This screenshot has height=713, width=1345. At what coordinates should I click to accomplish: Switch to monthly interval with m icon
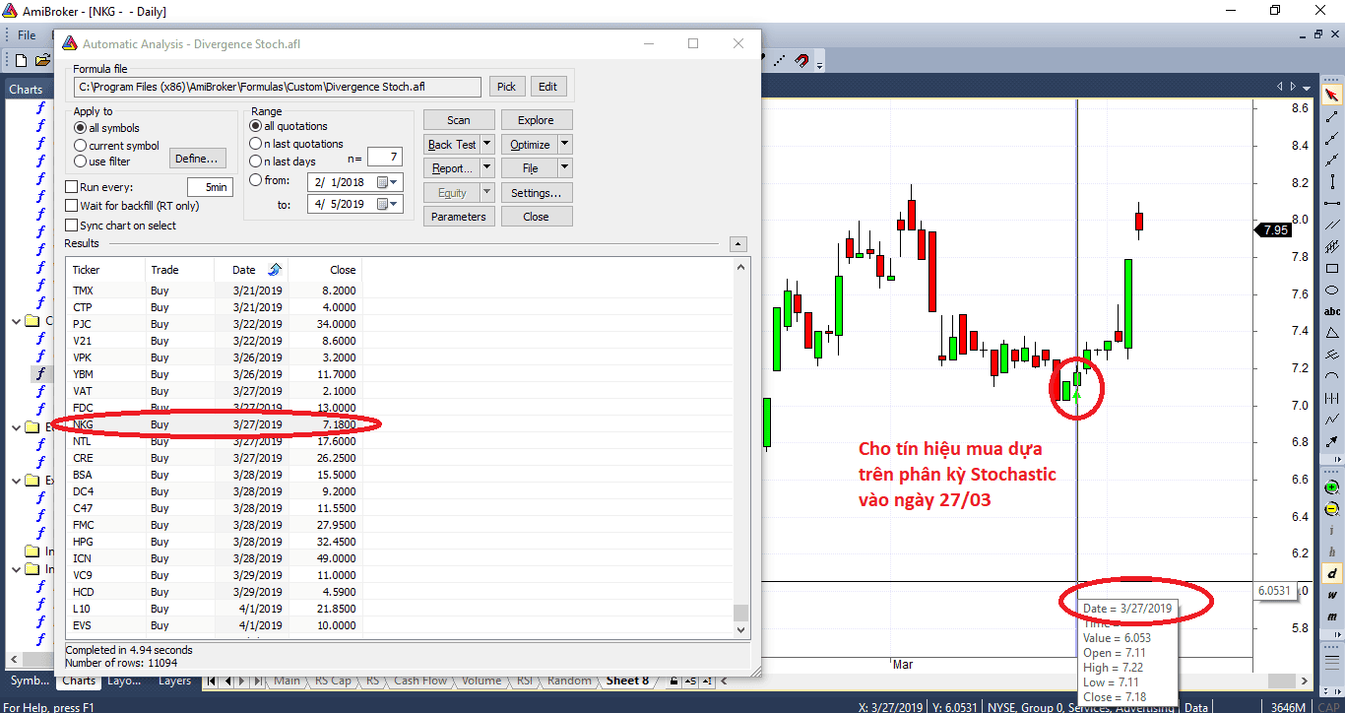tap(1332, 616)
